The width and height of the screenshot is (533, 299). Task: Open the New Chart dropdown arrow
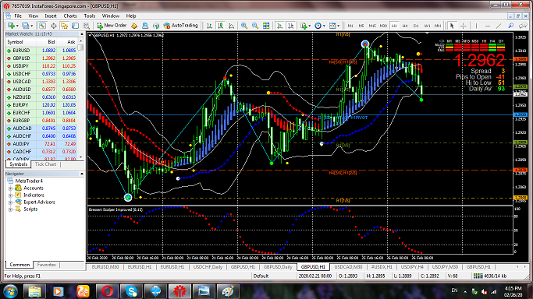17,26
